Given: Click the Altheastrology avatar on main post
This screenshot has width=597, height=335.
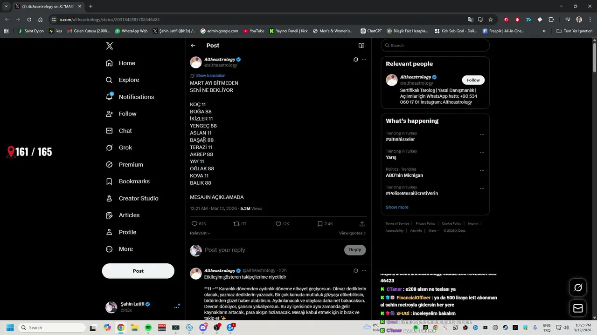Looking at the screenshot, I should (x=196, y=62).
